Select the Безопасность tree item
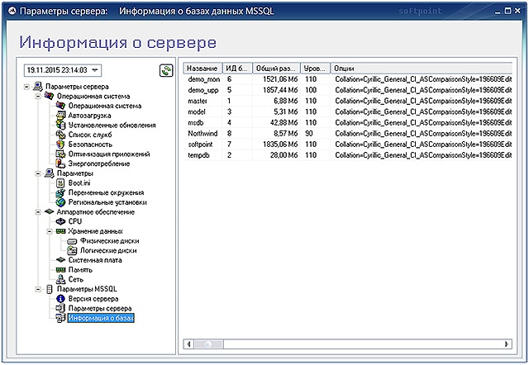This screenshot has width=529, height=365. tap(90, 145)
